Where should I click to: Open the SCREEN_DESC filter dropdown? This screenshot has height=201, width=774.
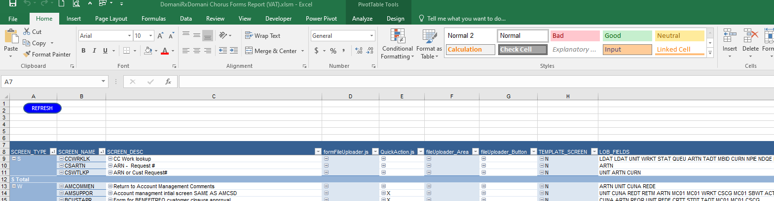tap(318, 152)
